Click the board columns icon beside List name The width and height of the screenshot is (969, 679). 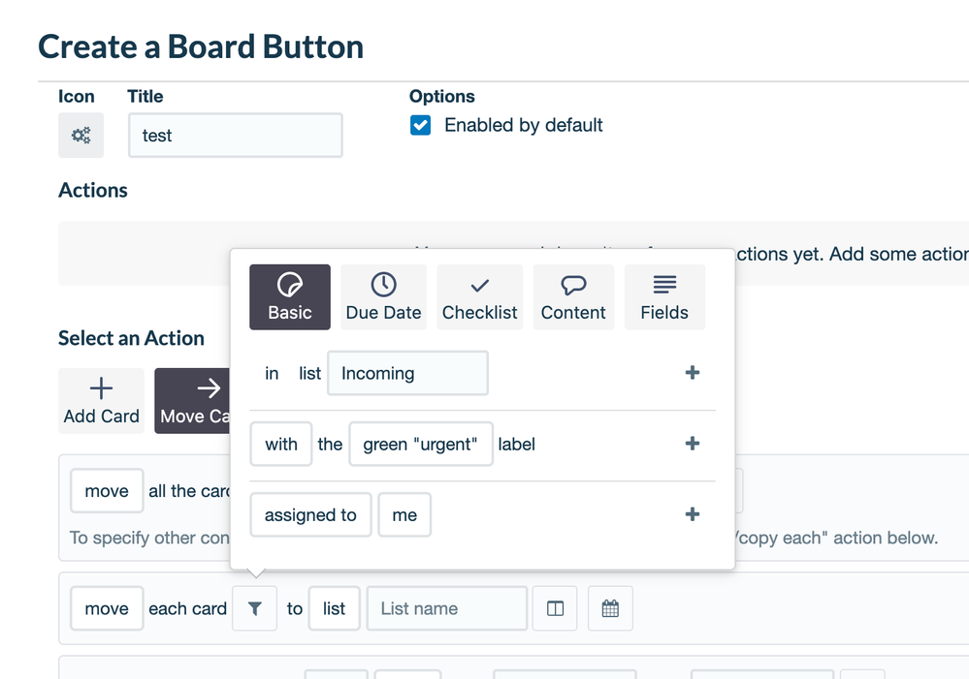point(555,609)
